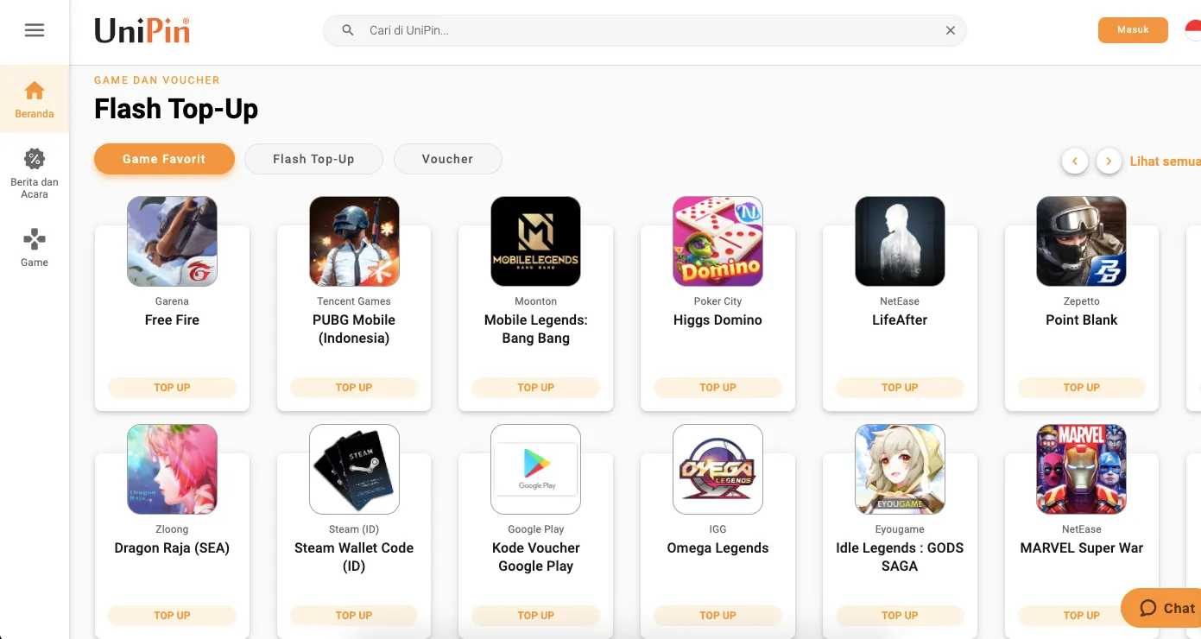Image resolution: width=1201 pixels, height=639 pixels.
Task: Click the Chat bubble button
Action: 1162,608
